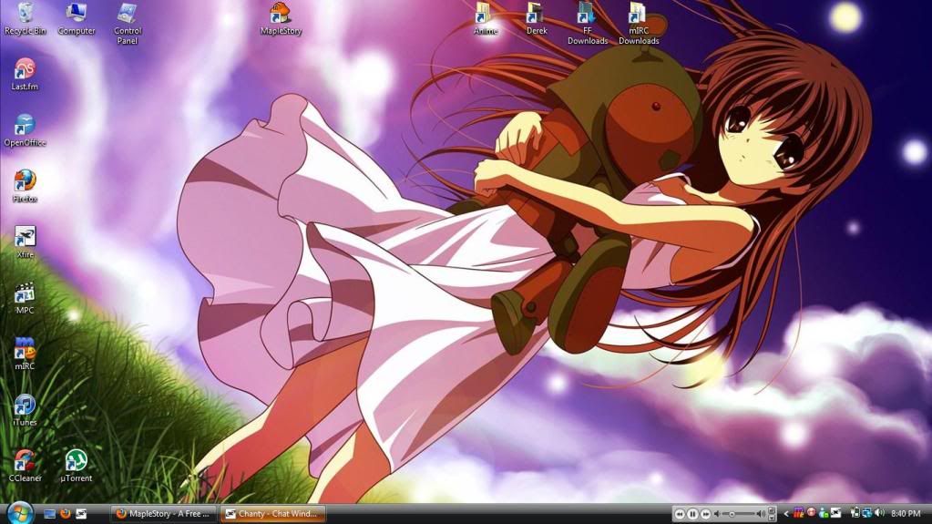This screenshot has height=524, width=932.
Task: Select the Xfire desktop shortcut
Action: tap(25, 242)
